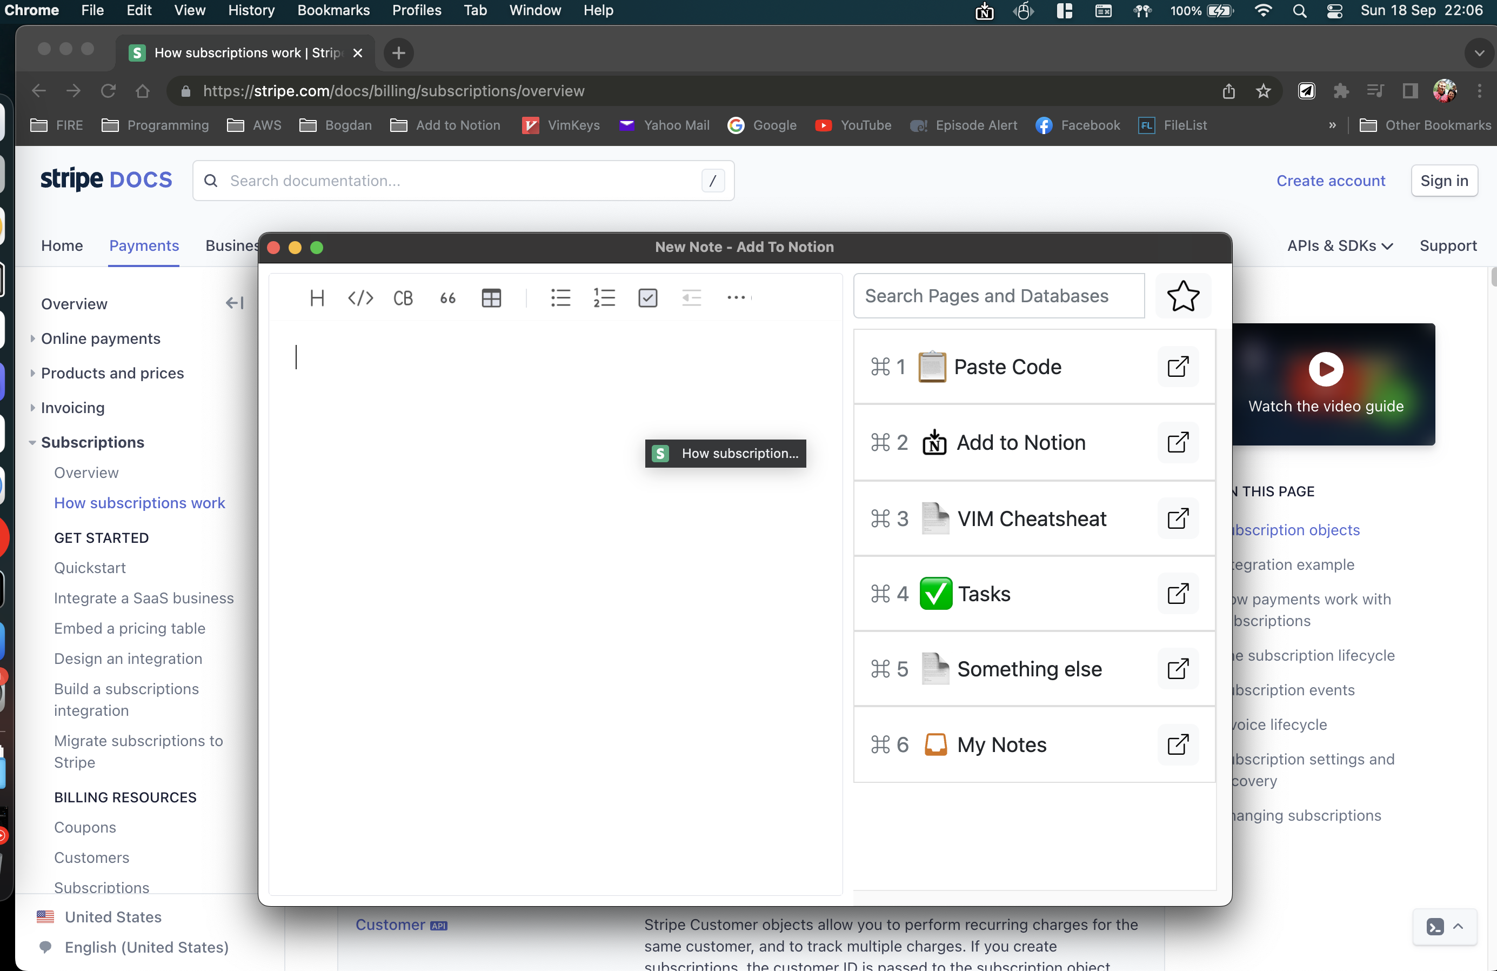The width and height of the screenshot is (1497, 971).
Task: Go to the Home tab in Stripe docs
Action: click(62, 245)
